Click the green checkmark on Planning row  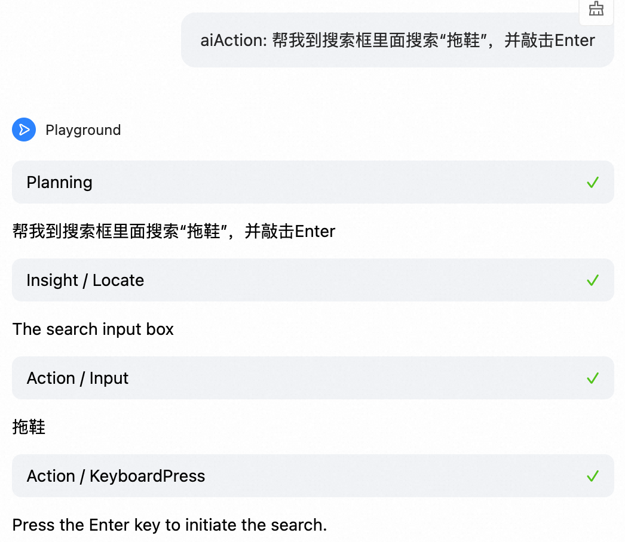(x=592, y=183)
